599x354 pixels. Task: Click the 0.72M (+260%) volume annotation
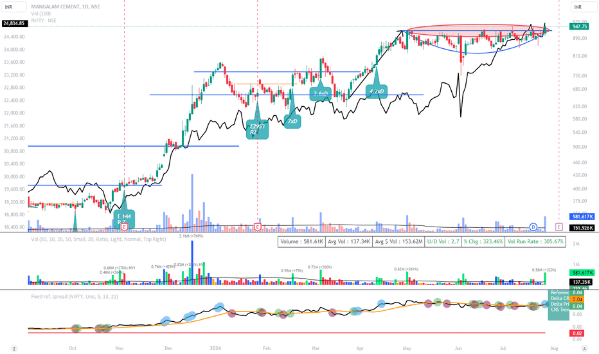click(320, 267)
